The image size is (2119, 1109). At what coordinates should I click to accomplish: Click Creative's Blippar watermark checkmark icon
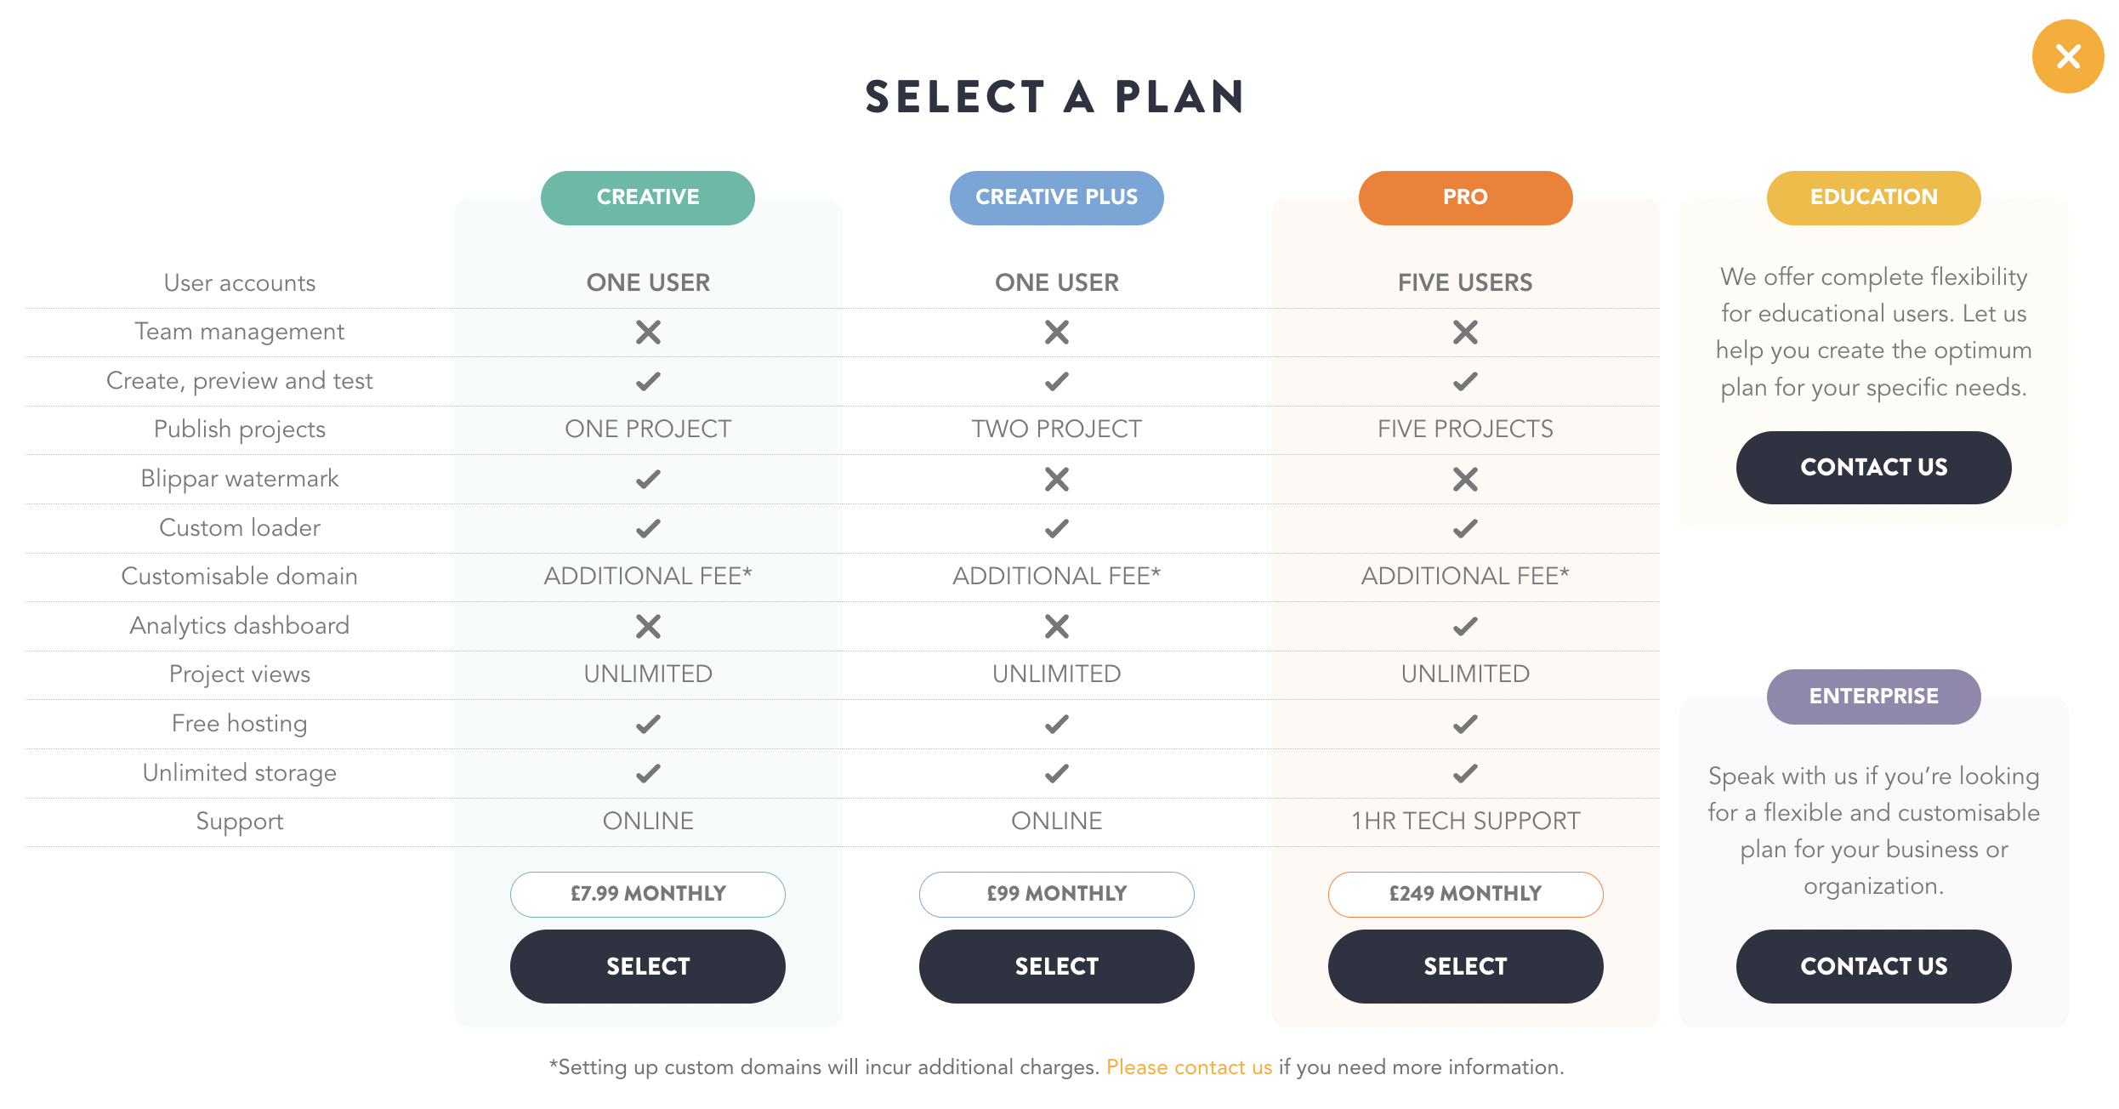coord(648,479)
